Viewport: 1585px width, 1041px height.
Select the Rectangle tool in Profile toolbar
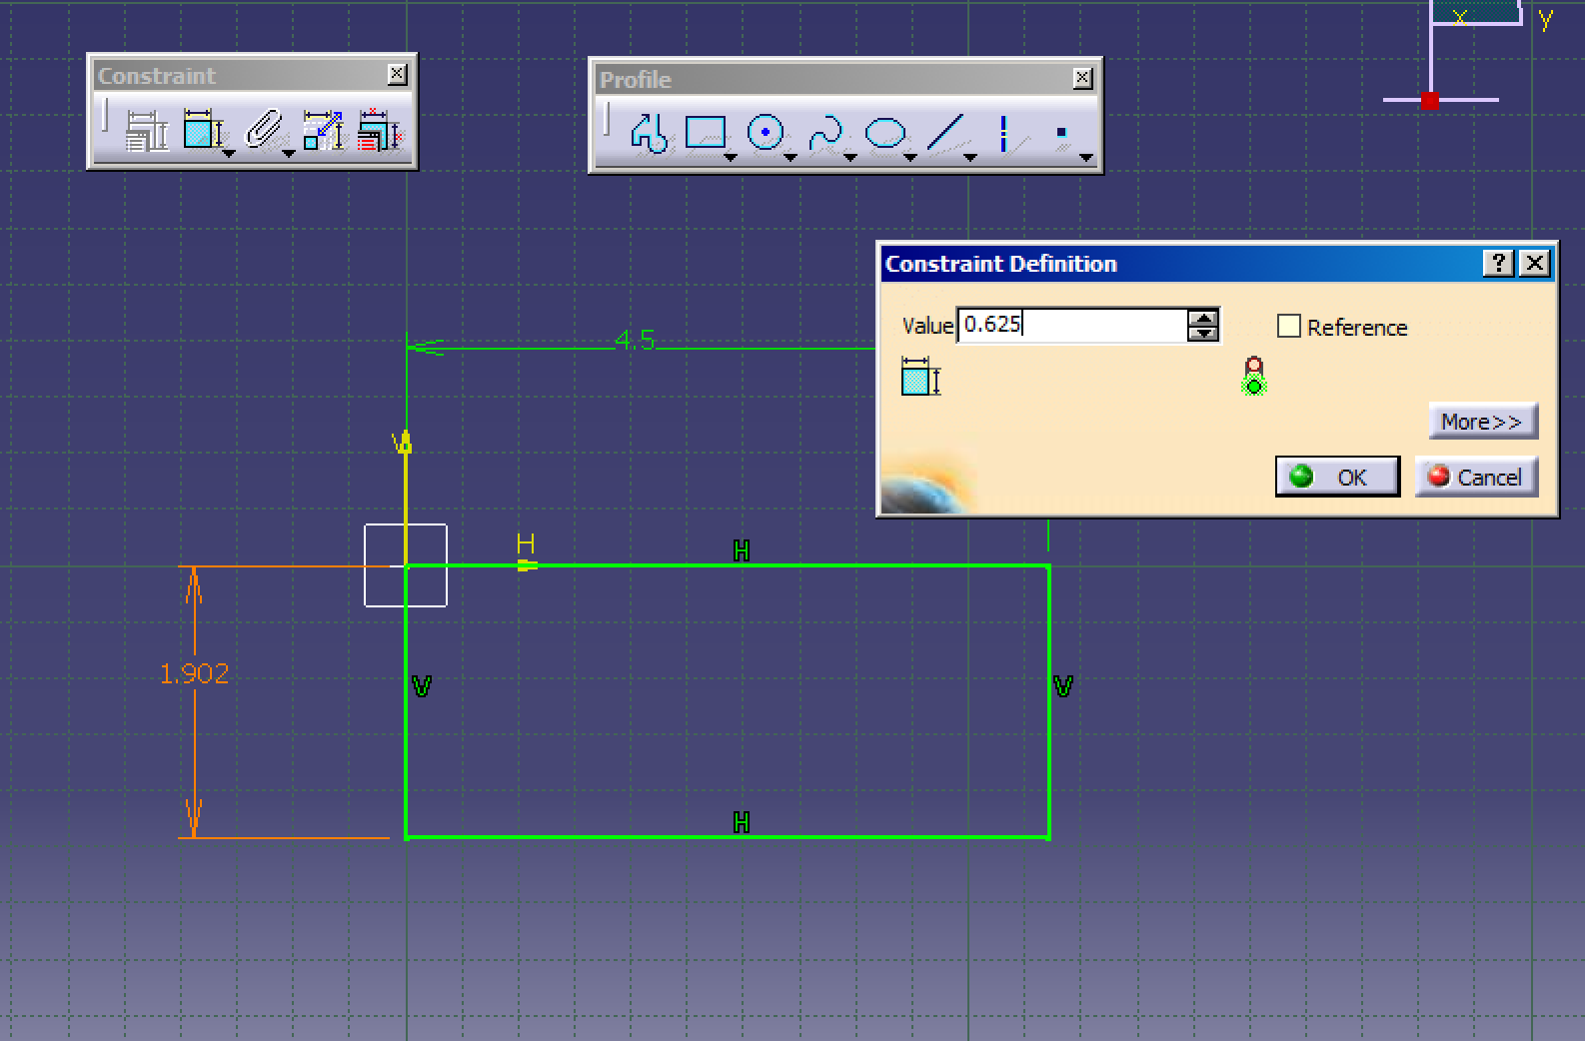[705, 132]
